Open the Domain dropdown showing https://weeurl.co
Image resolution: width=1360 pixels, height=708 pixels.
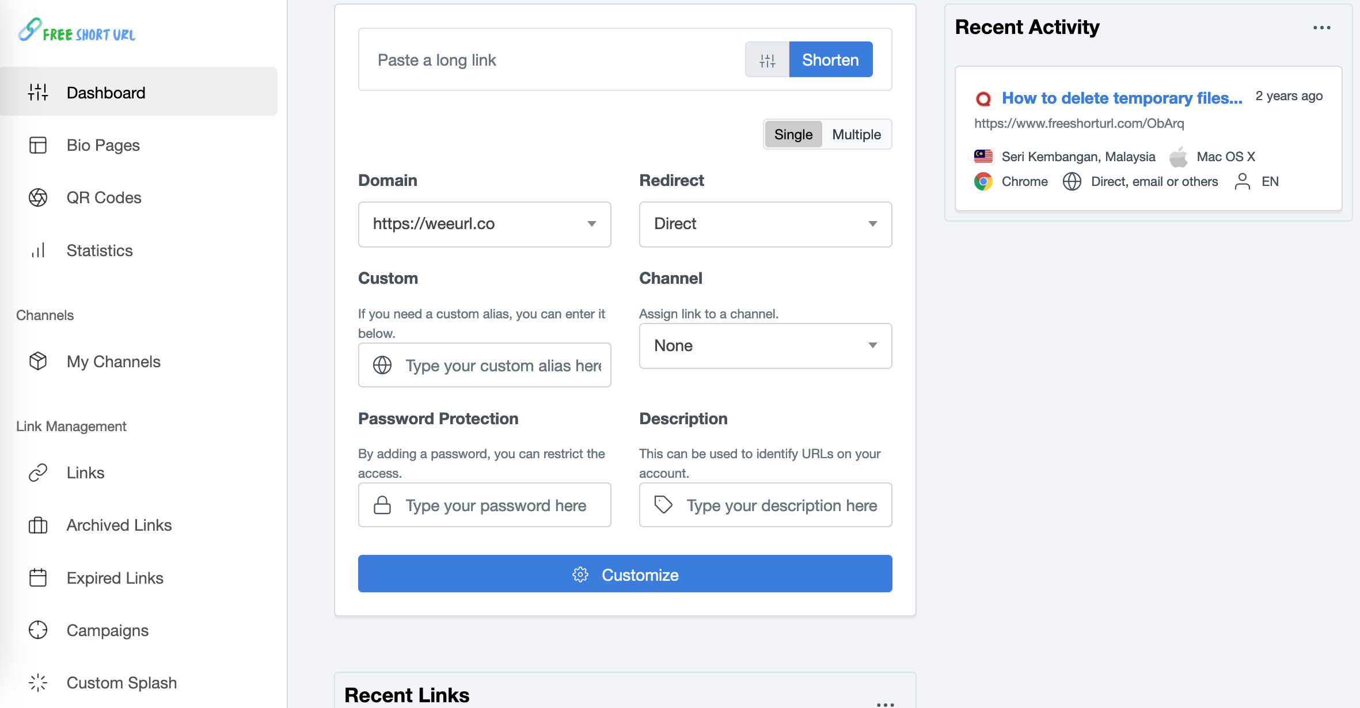(x=484, y=224)
